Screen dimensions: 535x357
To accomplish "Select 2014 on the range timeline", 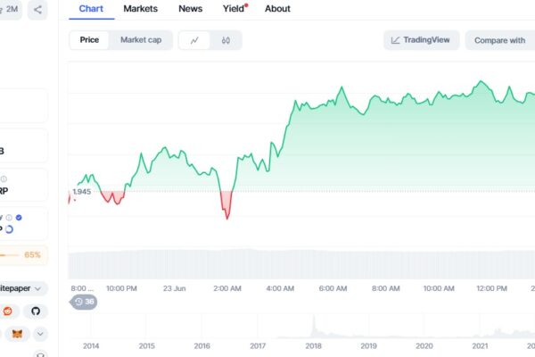I will [x=91, y=346].
